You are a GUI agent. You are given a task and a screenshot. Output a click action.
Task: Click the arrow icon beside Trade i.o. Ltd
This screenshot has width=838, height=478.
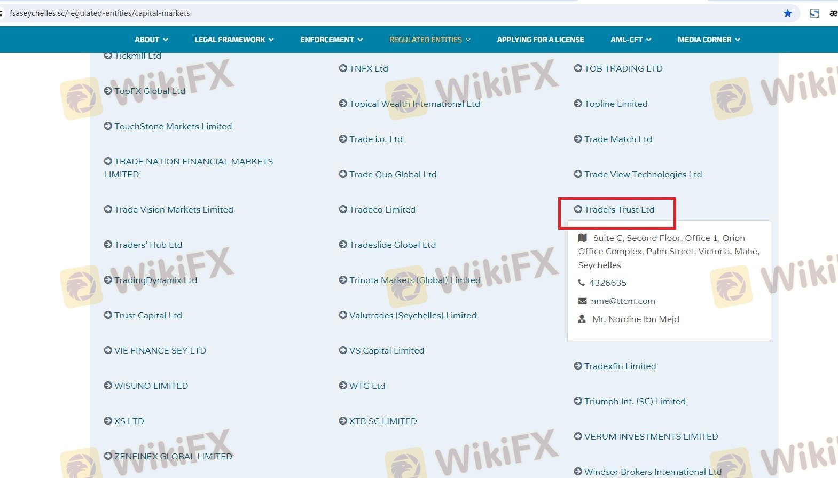click(x=343, y=139)
